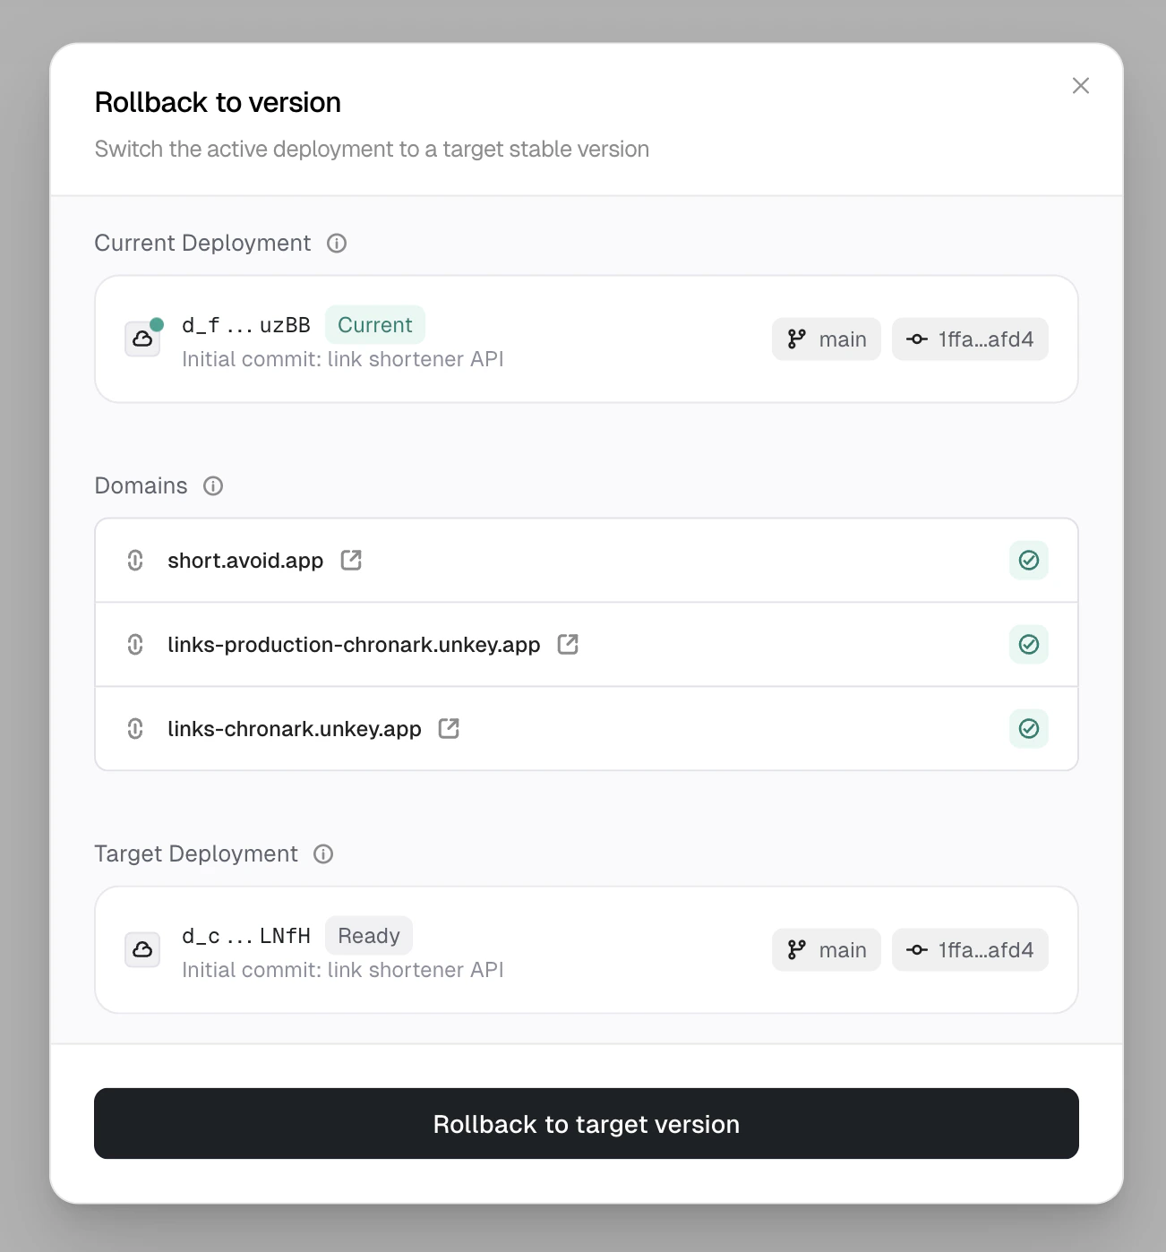Select the Target Deployment card d_c...LNfH
This screenshot has width=1166, height=1252.
(586, 949)
